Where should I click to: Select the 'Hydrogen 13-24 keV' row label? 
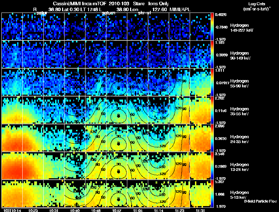(240, 167)
